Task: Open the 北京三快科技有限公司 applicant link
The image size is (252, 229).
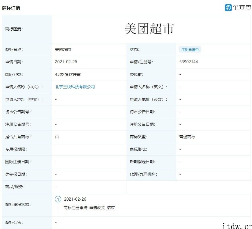Action: pyautogui.click(x=75, y=87)
